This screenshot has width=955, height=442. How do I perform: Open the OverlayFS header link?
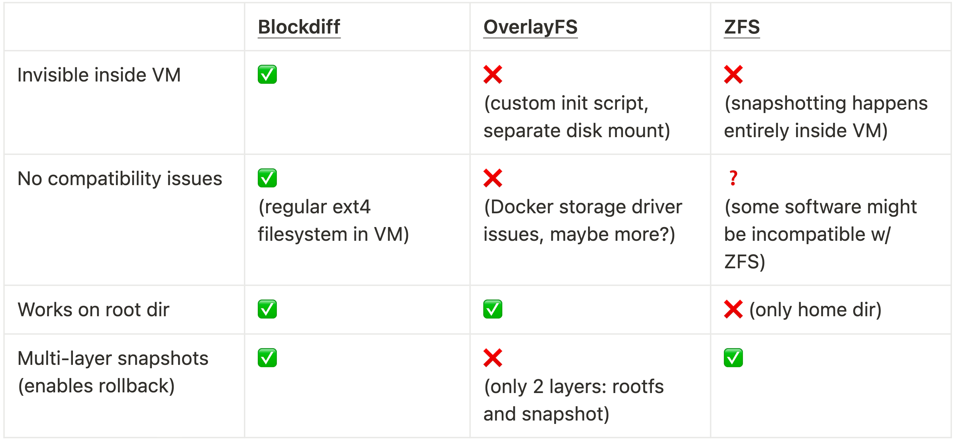[530, 27]
